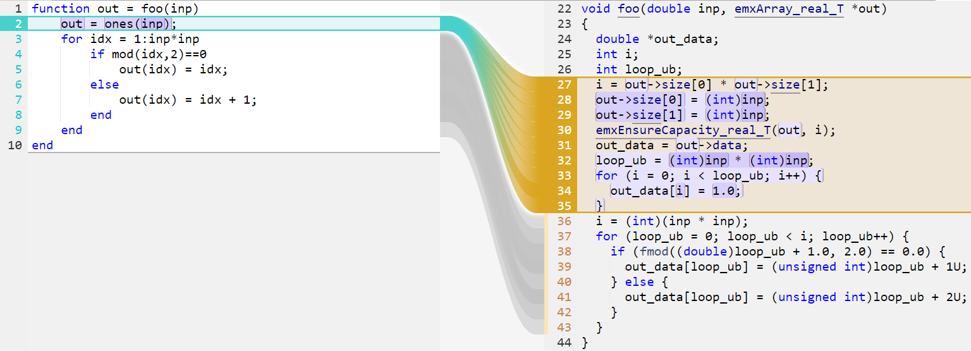Screen dimensions: 971x351
Task: Click 'for (i = 0; i < loop_ub; i++) {' line
Action: 709,176
